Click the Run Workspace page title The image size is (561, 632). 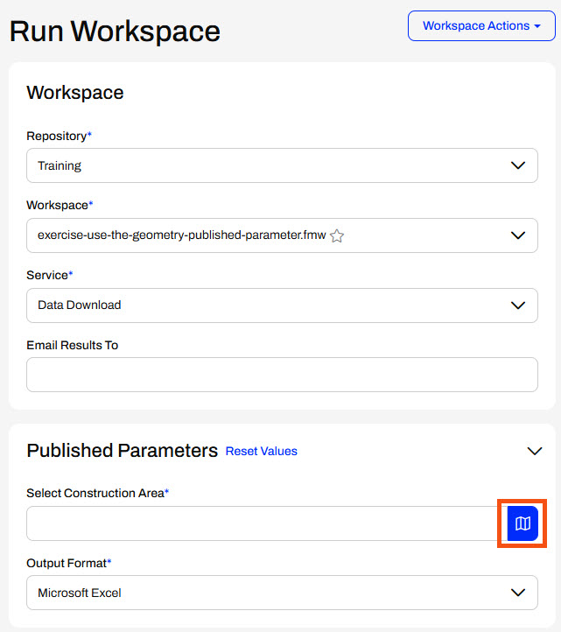115,32
